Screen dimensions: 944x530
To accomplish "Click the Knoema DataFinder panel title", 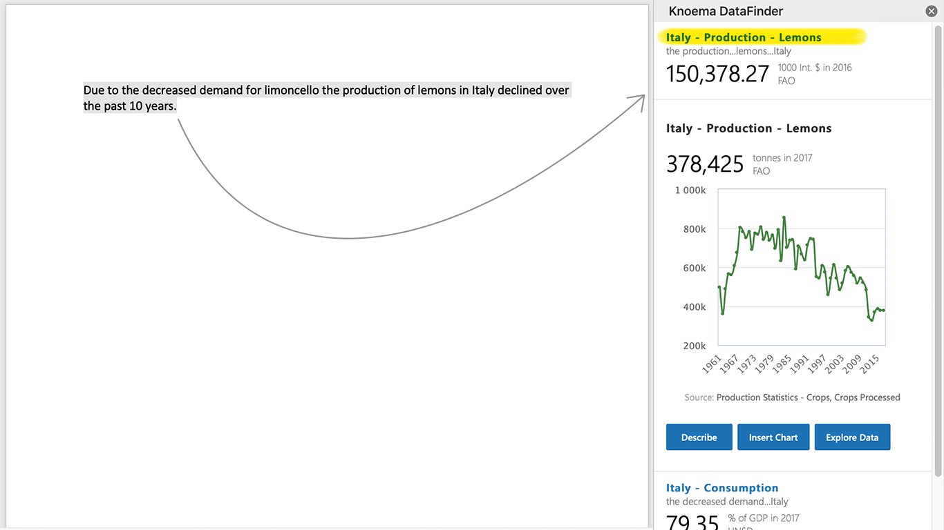I will pos(726,11).
